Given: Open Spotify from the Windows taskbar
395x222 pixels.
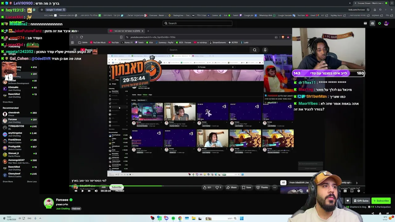Looking at the screenshot, I should (x=173, y=219).
